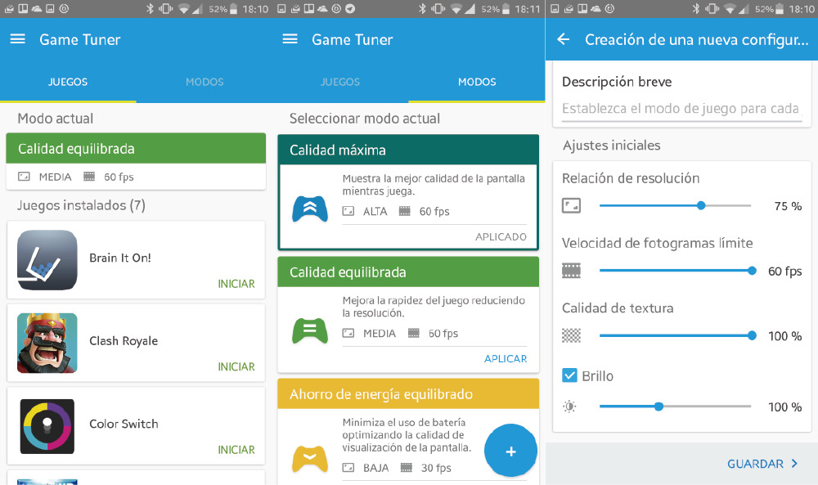The width and height of the screenshot is (818, 485).
Task: Switch to the JUEGOS tab in the Modos screen
Action: (340, 82)
